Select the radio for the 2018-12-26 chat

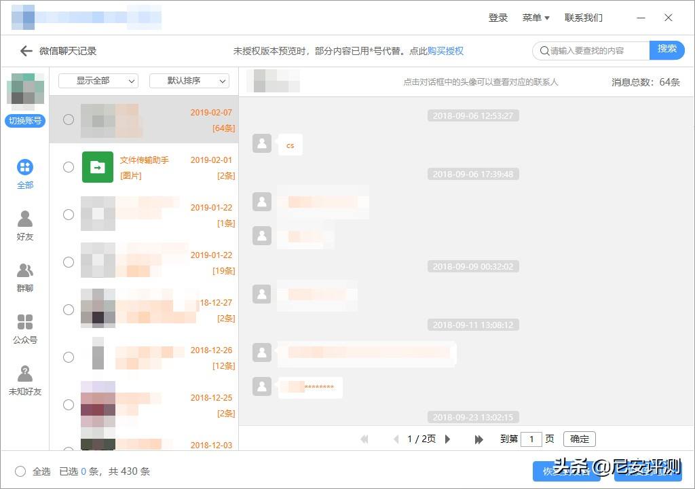(x=69, y=357)
